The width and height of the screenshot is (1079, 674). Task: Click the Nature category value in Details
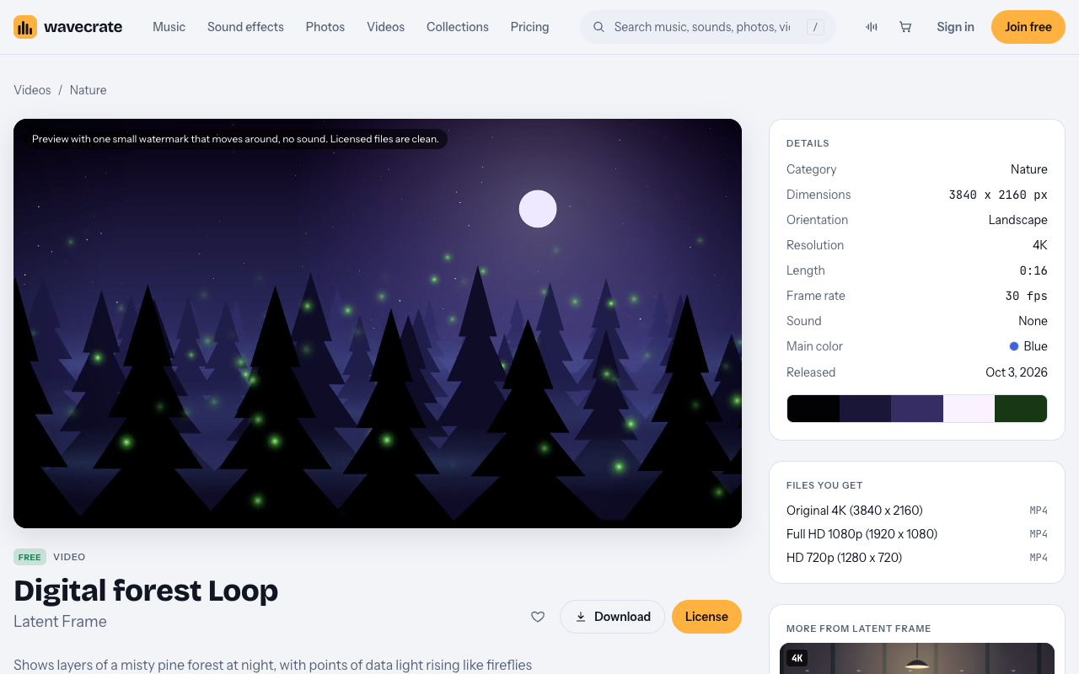[x=1029, y=169]
